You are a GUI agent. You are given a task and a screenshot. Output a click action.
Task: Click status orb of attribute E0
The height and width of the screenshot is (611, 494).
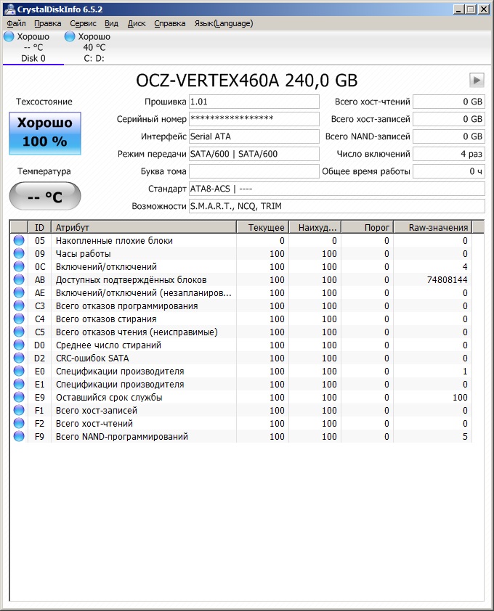(x=19, y=371)
